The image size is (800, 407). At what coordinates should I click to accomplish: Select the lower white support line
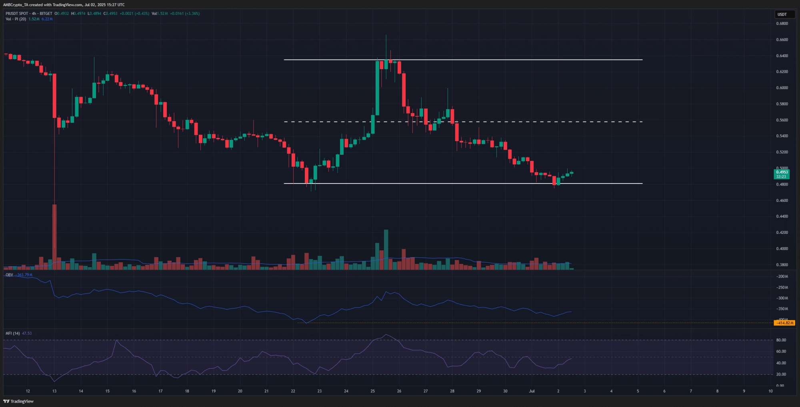[x=463, y=184]
